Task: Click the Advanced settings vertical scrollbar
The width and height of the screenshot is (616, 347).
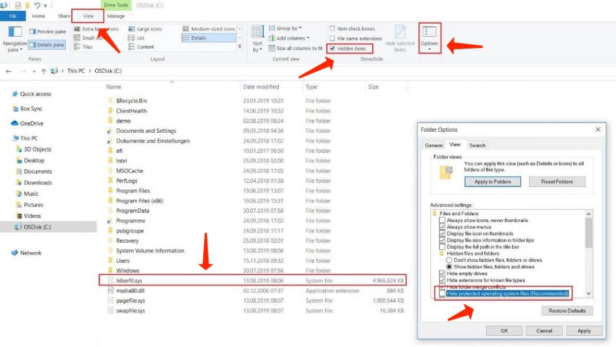Action: click(x=588, y=232)
